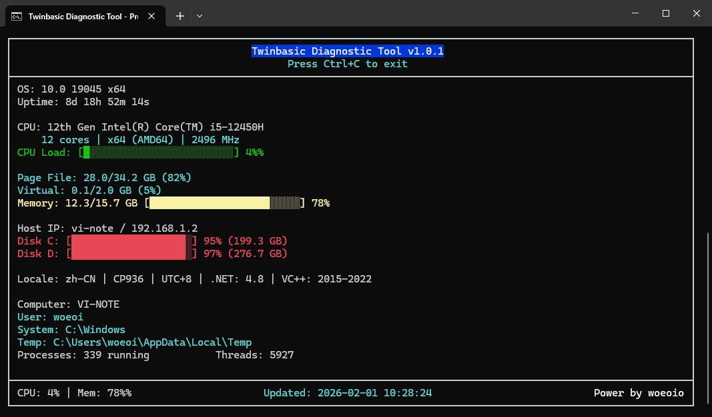Image resolution: width=712 pixels, height=417 pixels.
Task: Click the highlighted Twinbasic Diagnostic Tool v1.0.1 title
Action: [347, 51]
